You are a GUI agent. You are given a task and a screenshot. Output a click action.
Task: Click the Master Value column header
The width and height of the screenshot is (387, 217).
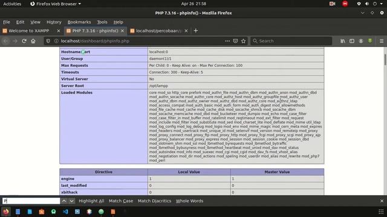click(x=277, y=172)
